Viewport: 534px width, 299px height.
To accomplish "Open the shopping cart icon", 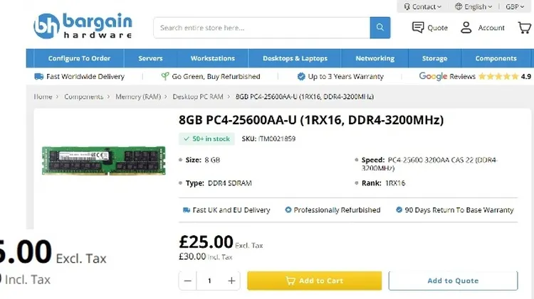I will (x=525, y=28).
